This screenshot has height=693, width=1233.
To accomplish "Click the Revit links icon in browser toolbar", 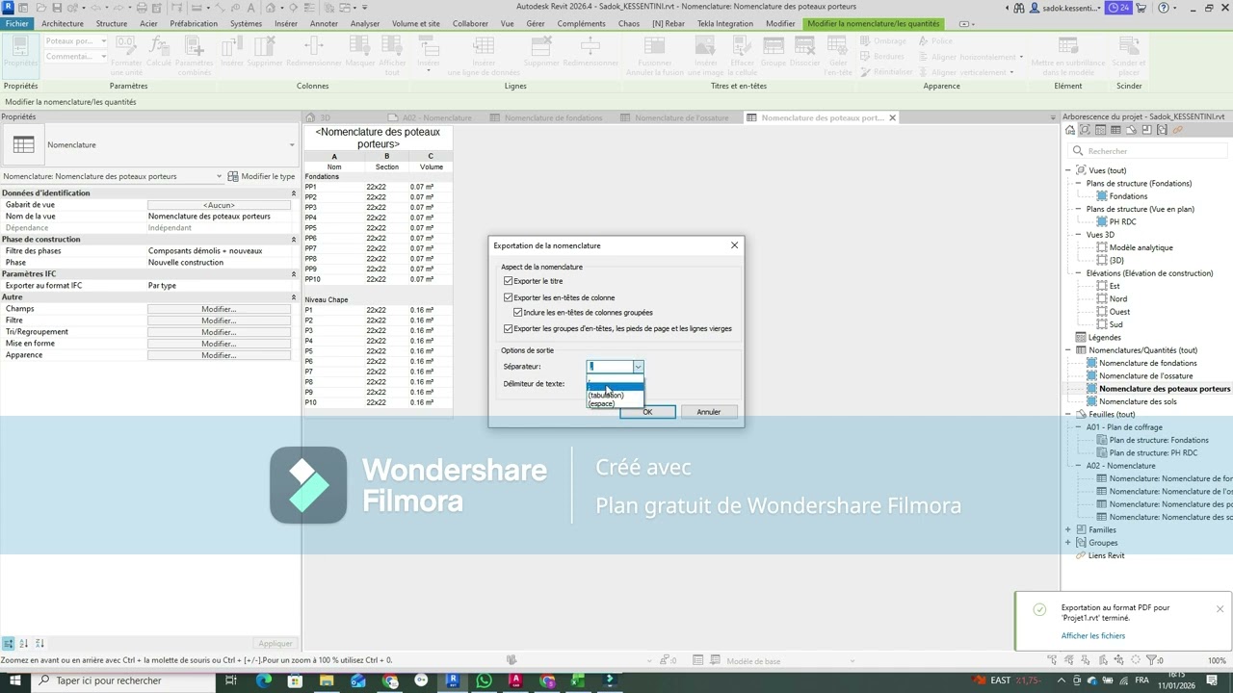I will (1177, 130).
